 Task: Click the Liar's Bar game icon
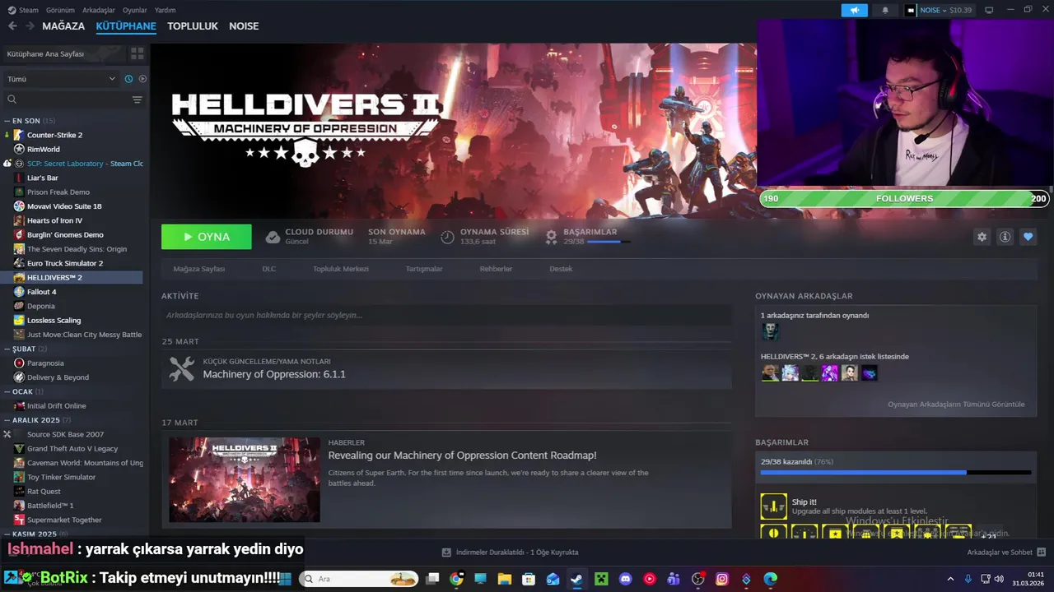tap(19, 178)
